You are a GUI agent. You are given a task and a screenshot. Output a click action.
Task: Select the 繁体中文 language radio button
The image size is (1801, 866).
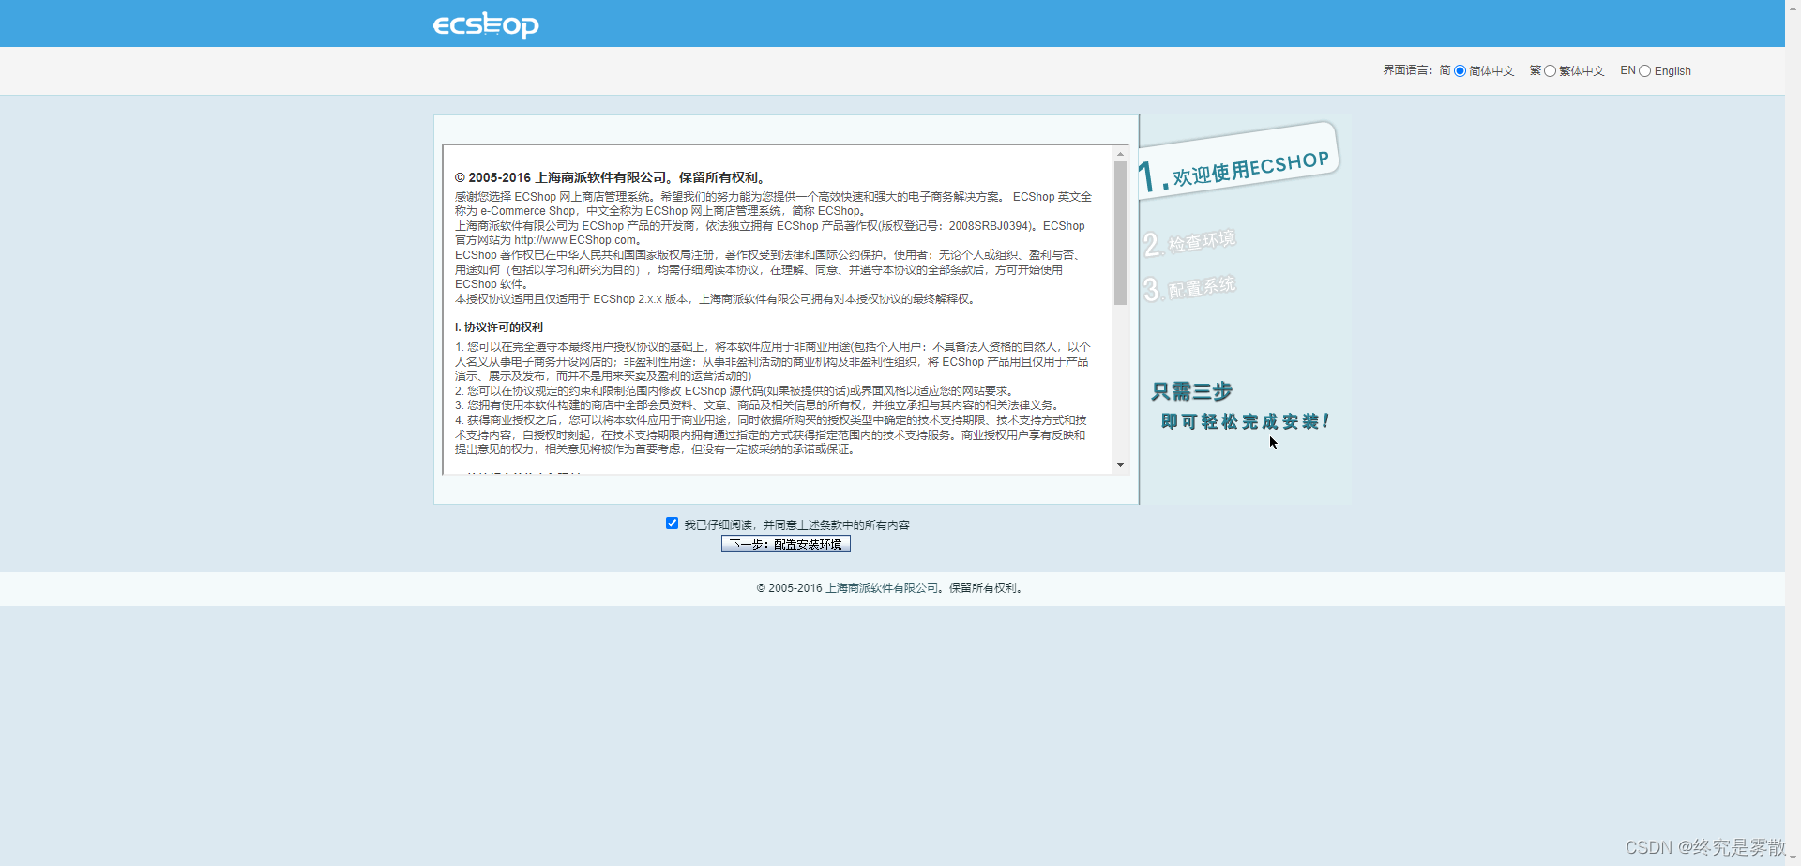tap(1550, 71)
